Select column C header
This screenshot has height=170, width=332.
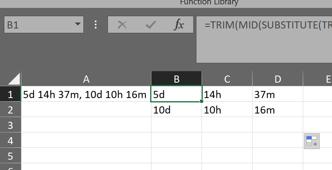pos(227,79)
